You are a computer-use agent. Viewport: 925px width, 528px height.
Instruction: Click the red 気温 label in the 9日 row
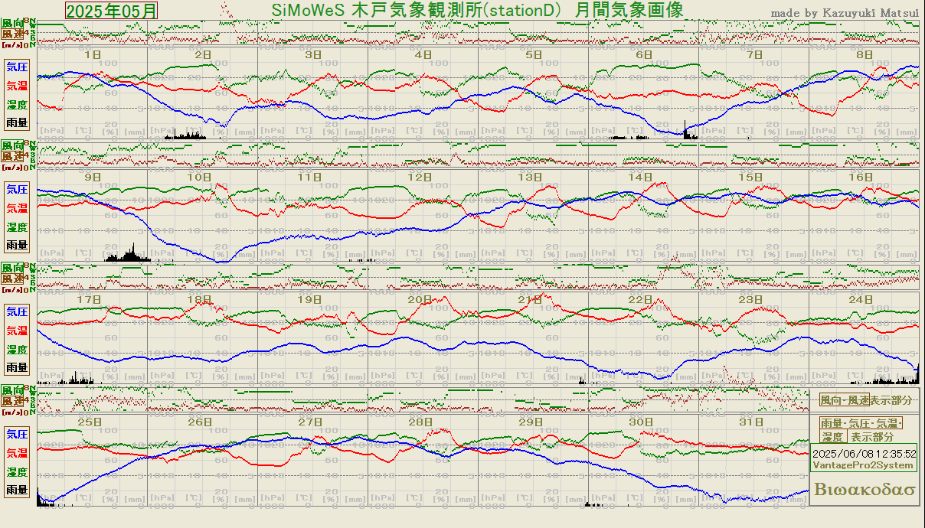[17, 208]
